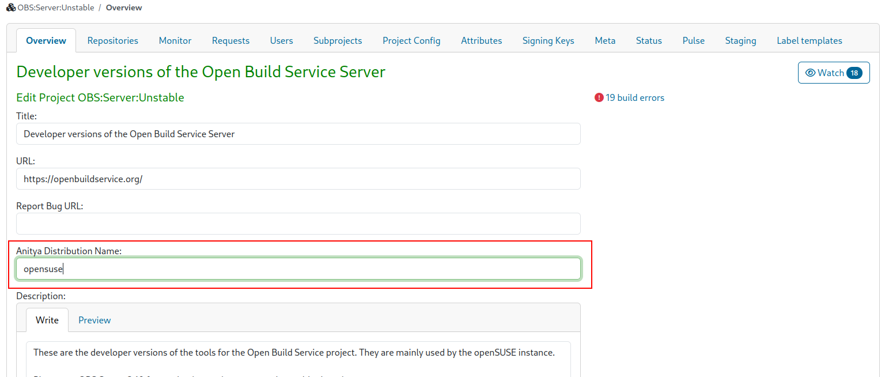Image resolution: width=885 pixels, height=377 pixels.
Task: Switch to the Repositories tab
Action: (112, 40)
